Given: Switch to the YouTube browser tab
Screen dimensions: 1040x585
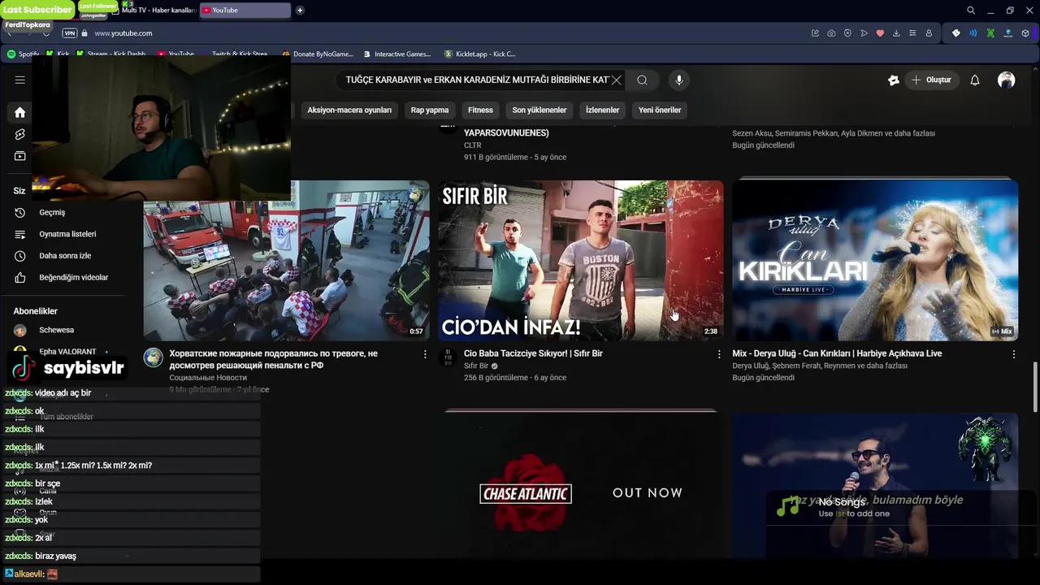Looking at the screenshot, I should tap(244, 11).
